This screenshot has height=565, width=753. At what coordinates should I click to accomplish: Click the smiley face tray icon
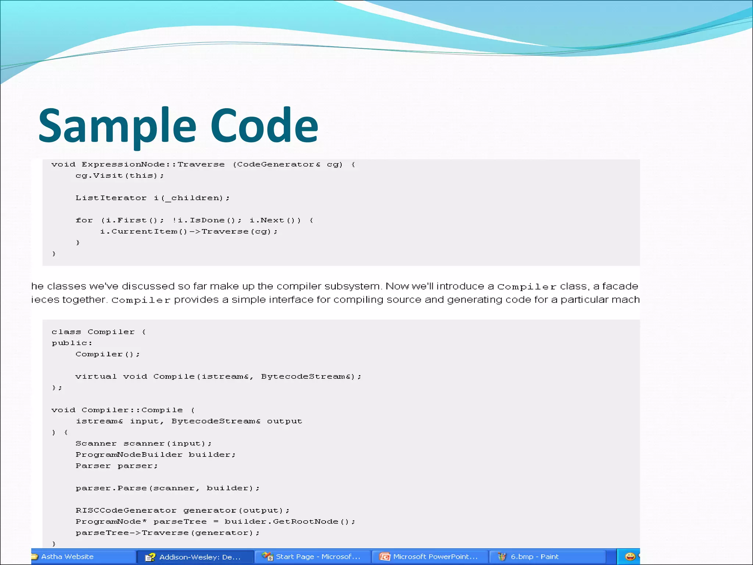[630, 557]
